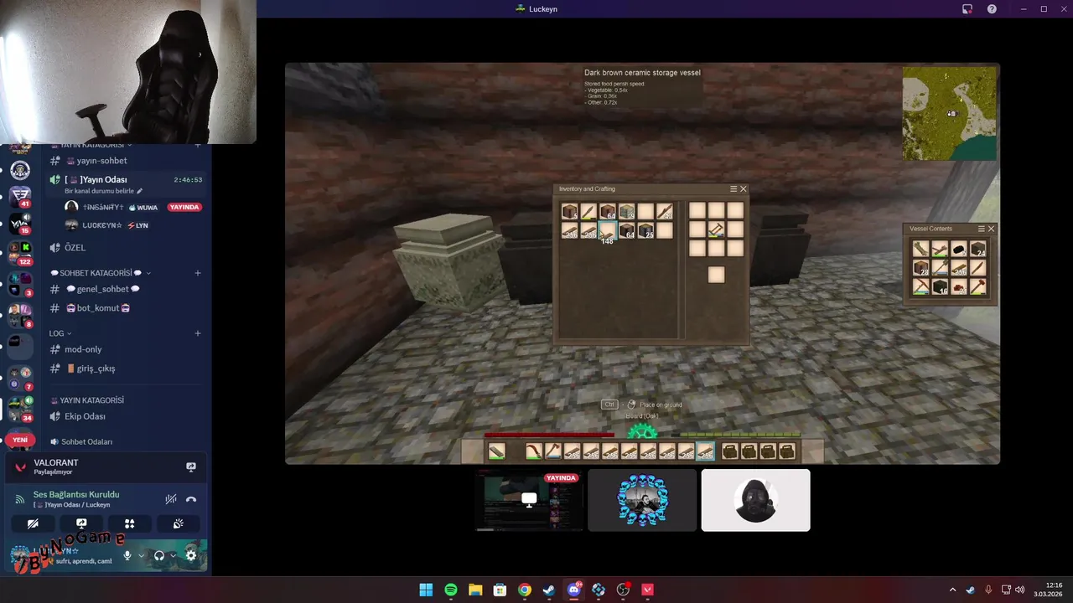Pick vessel slot with 24 stone blocks
Image resolution: width=1073 pixels, height=603 pixels.
[977, 250]
